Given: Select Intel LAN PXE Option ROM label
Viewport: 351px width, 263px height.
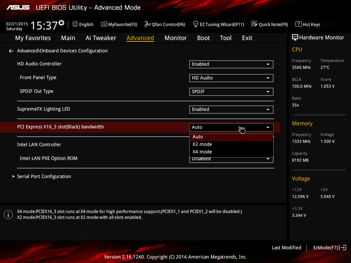Looking at the screenshot, I should tap(49, 158).
